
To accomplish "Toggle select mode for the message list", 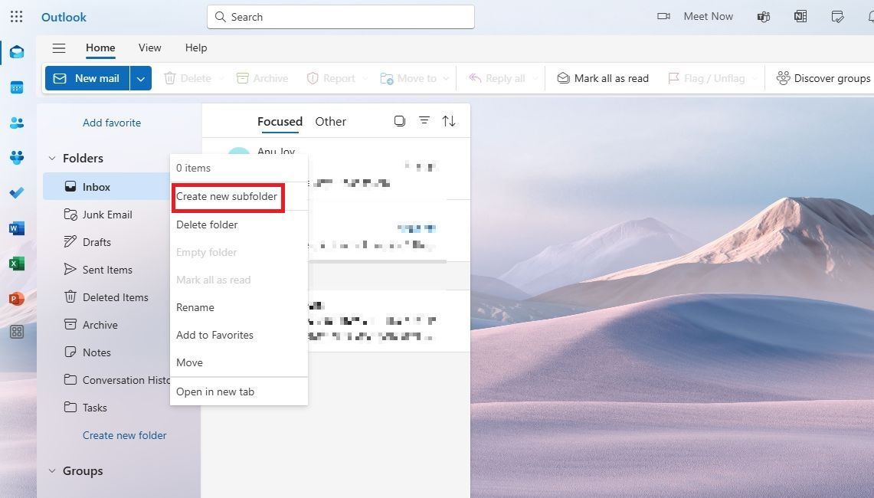I will (399, 120).
